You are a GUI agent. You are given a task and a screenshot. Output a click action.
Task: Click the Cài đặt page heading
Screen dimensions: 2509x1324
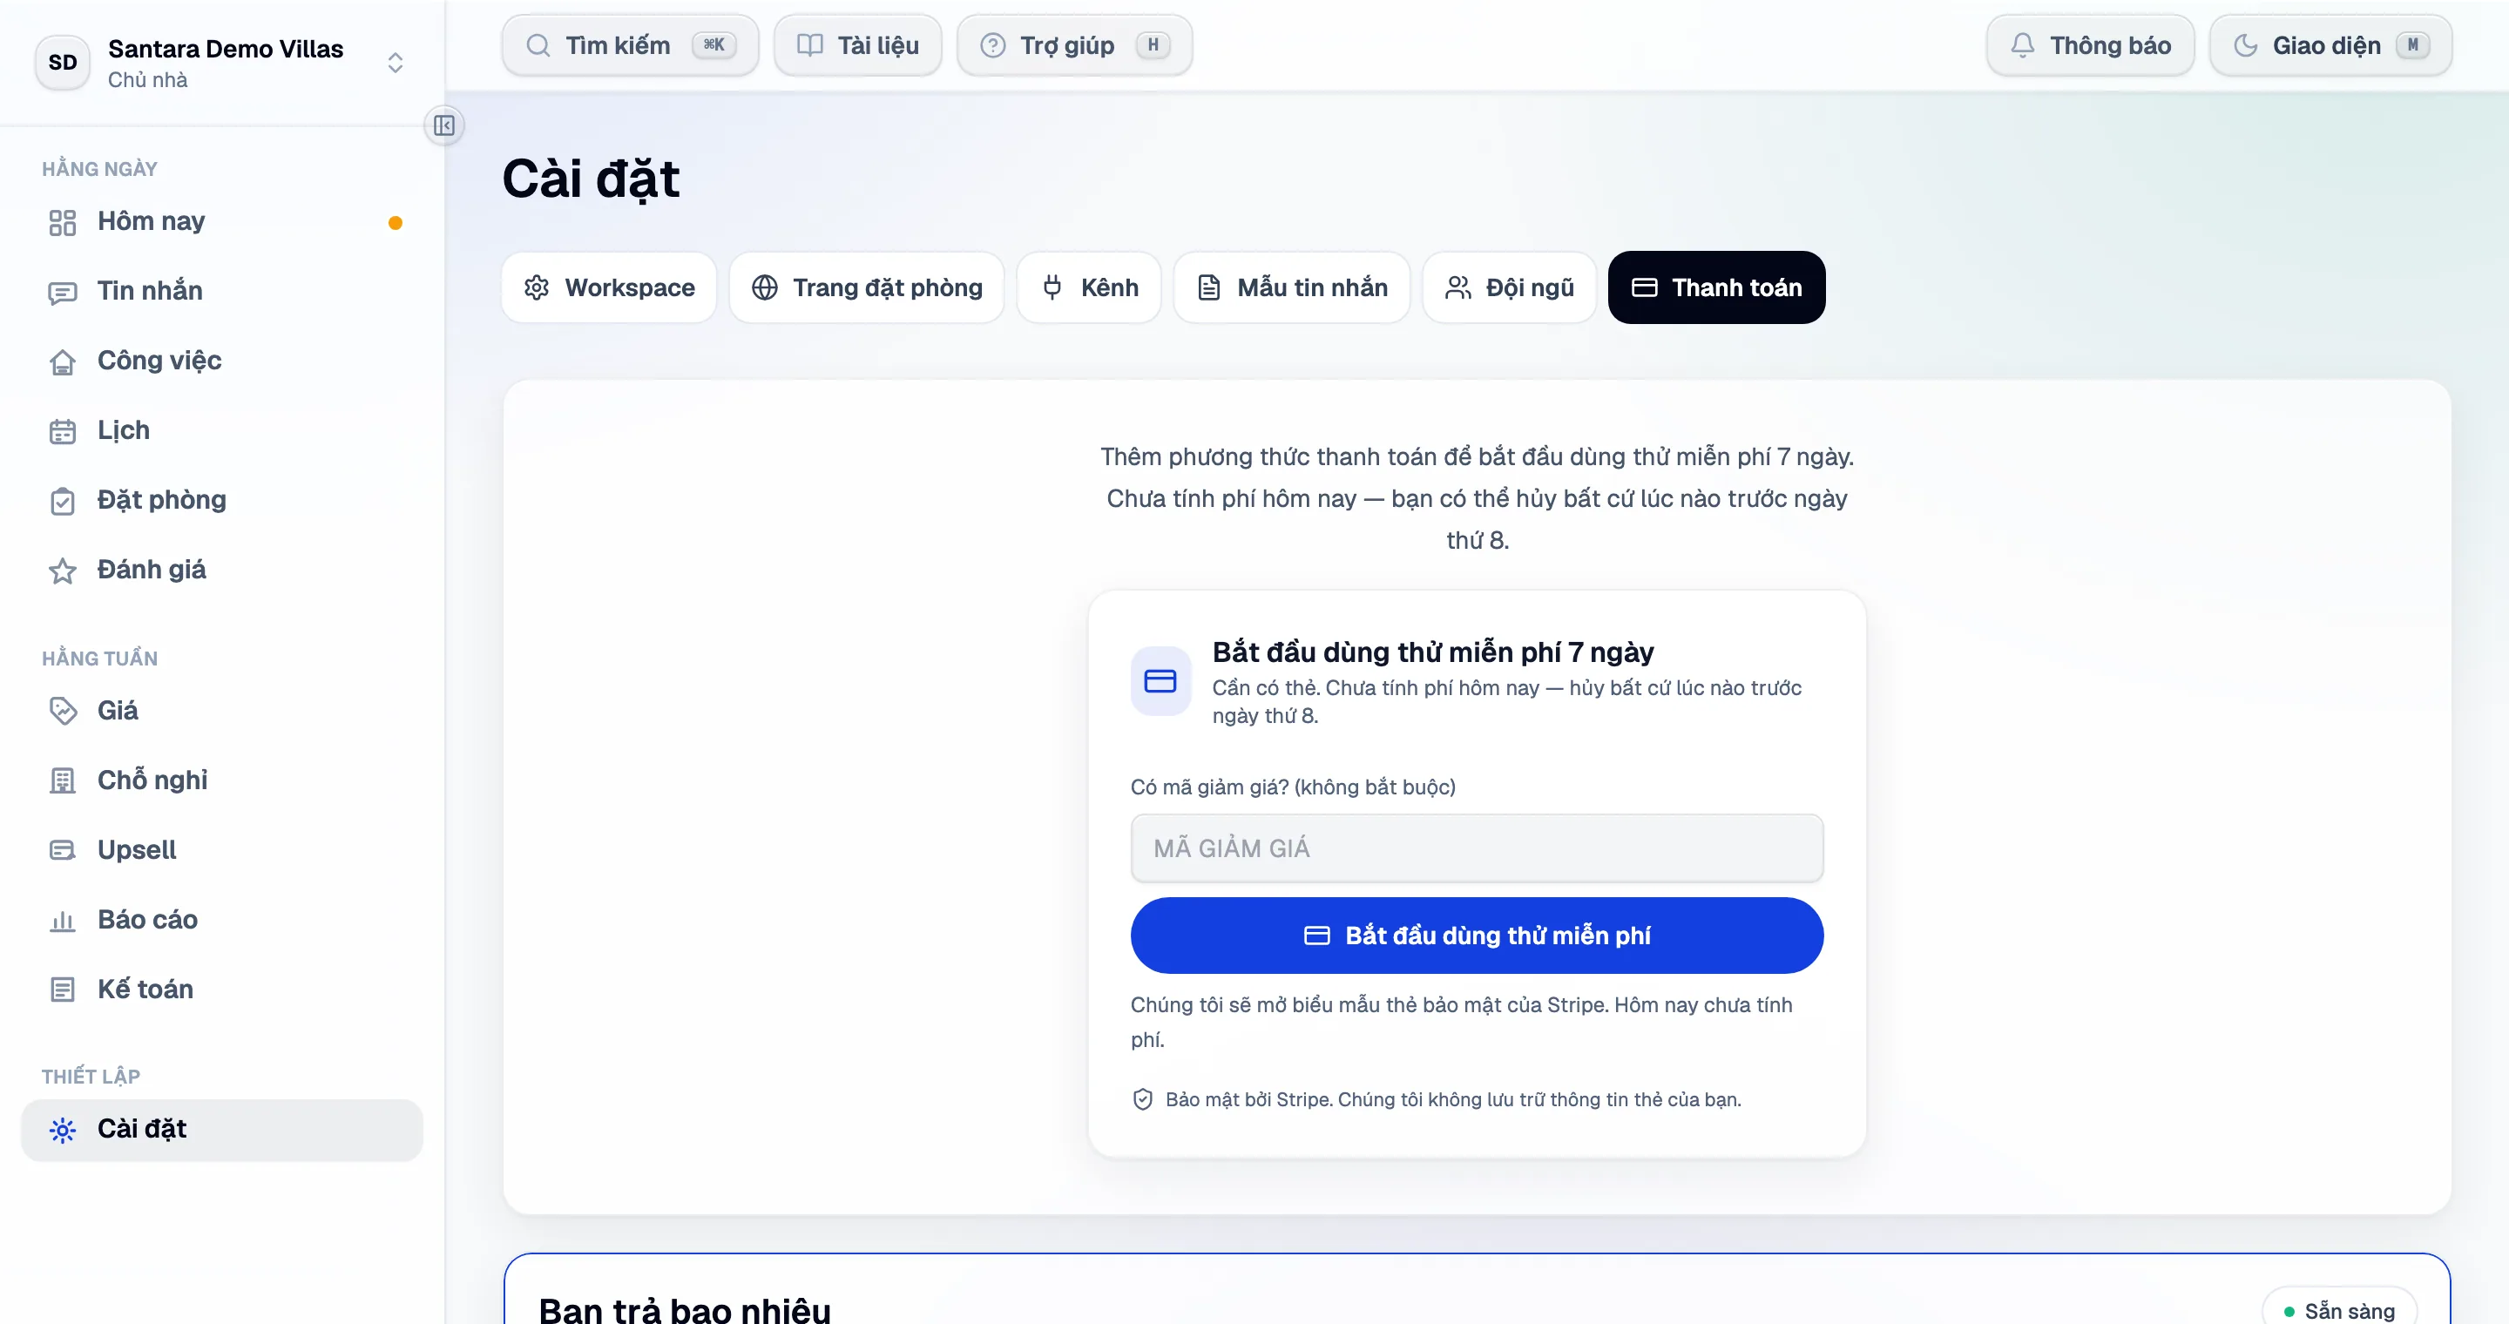pyautogui.click(x=592, y=179)
